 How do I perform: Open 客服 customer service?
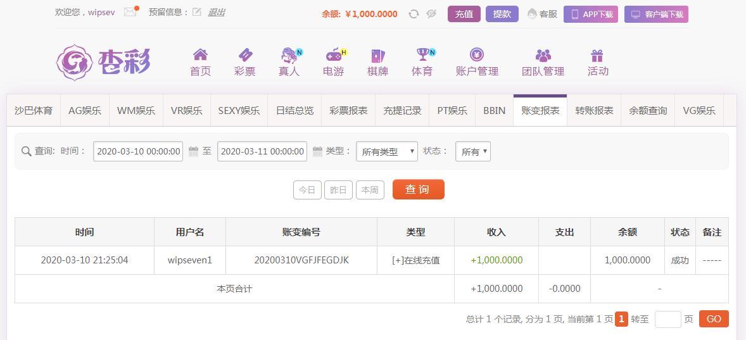click(x=542, y=14)
